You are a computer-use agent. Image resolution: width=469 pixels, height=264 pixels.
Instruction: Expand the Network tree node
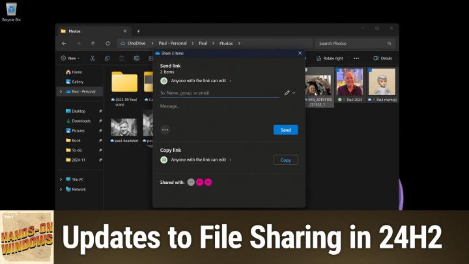61,190
